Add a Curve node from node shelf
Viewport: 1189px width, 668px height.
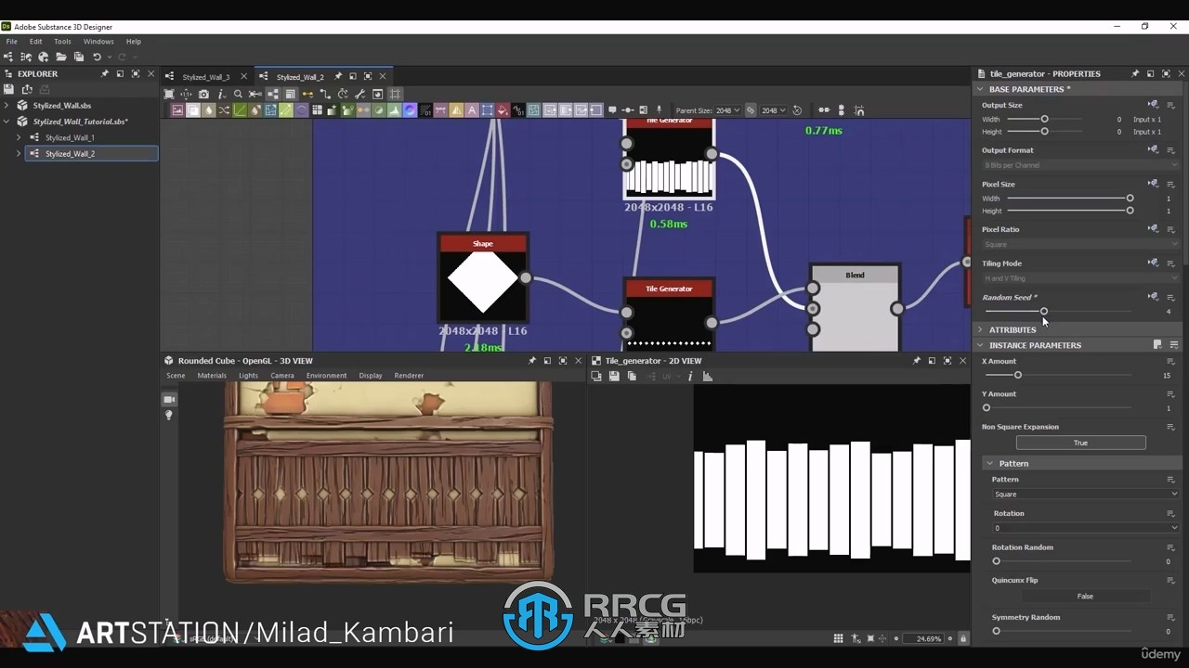click(x=240, y=110)
